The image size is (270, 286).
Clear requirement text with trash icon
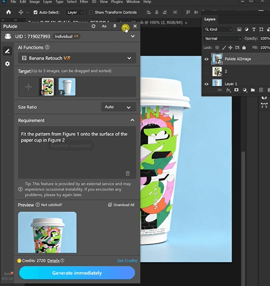(x=128, y=174)
